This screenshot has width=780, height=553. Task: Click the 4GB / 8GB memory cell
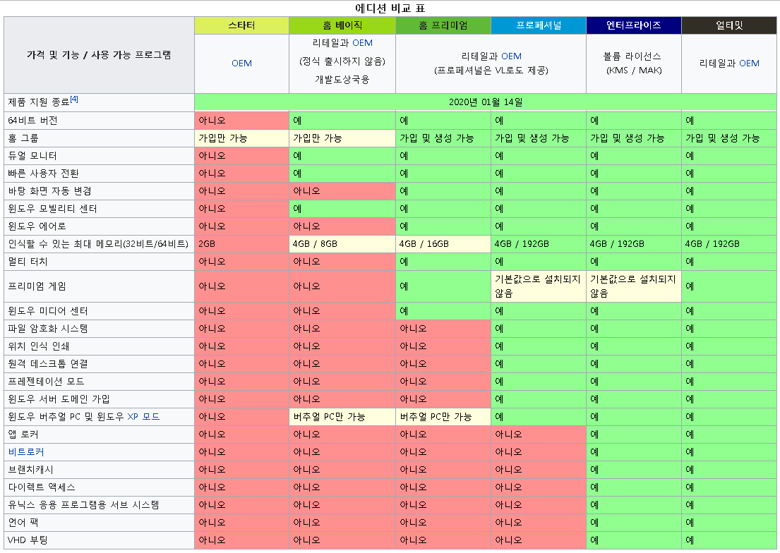pos(342,244)
